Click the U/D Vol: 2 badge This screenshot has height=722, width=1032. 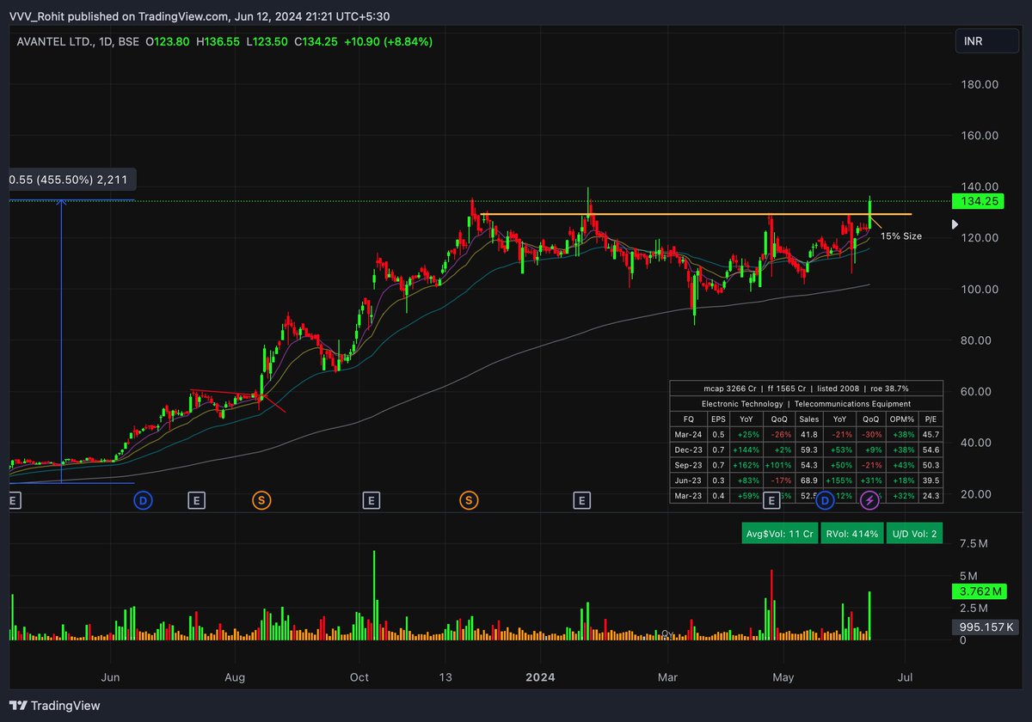tap(914, 534)
